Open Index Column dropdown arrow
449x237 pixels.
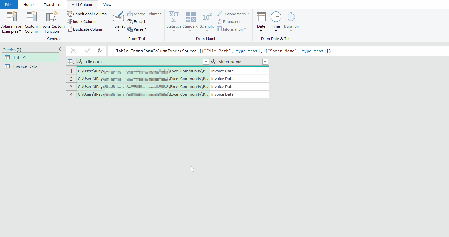pyautogui.click(x=99, y=21)
